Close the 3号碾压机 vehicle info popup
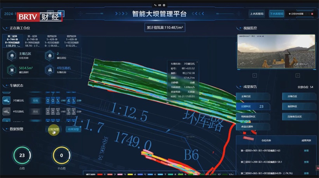The width and height of the screenshot is (319, 178). (197, 62)
